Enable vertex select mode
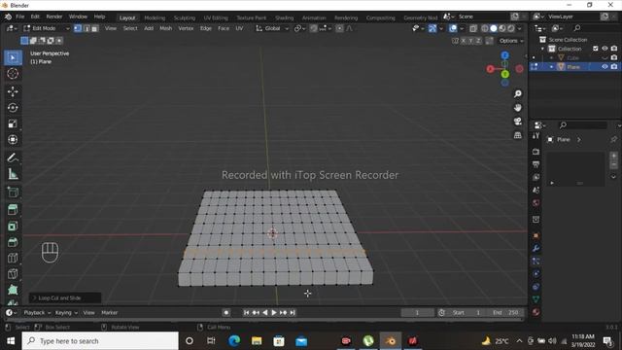The height and width of the screenshot is (350, 622). 78,28
